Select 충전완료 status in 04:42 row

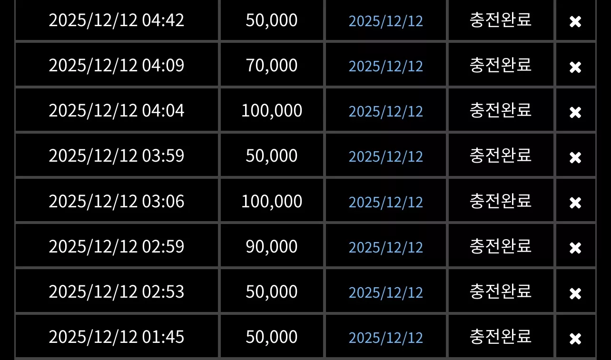coord(501,20)
